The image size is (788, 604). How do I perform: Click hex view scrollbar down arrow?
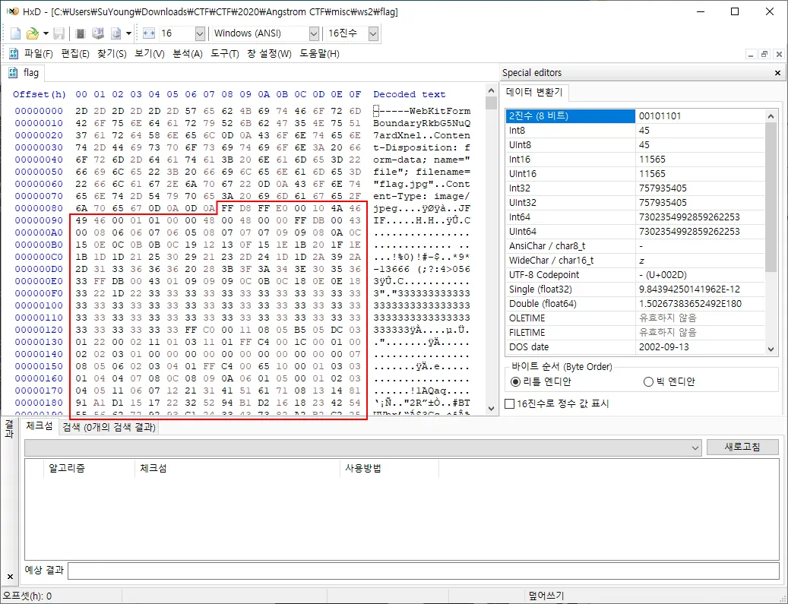point(491,409)
